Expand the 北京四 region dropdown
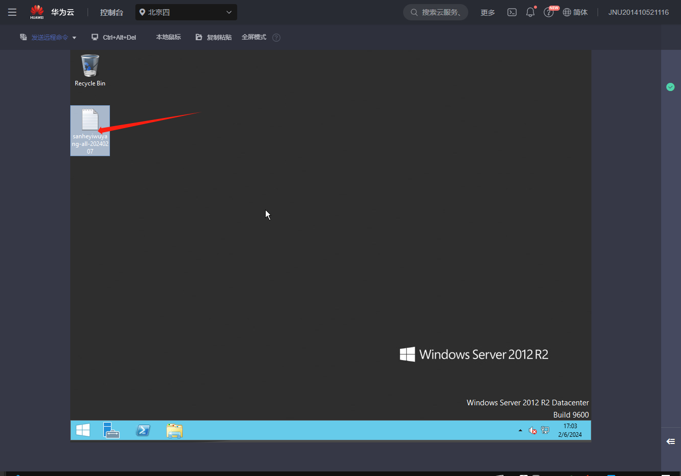This screenshot has height=476, width=681. [186, 12]
